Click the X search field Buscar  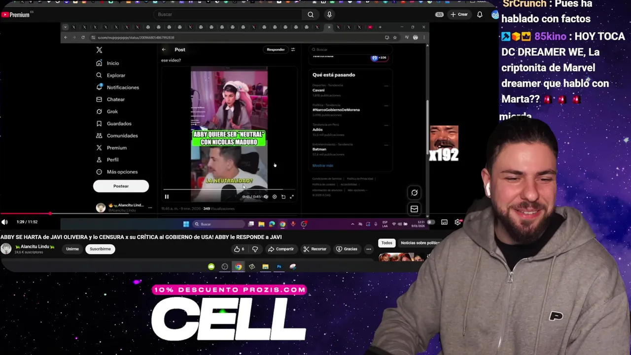click(x=350, y=49)
